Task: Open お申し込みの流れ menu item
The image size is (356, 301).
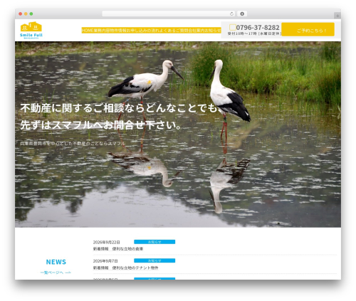Action: [x=142, y=31]
